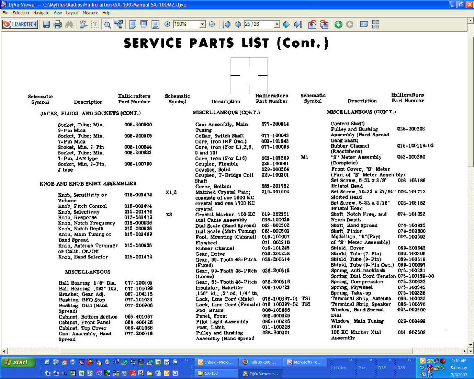Open the Navigate menu

click(x=41, y=13)
